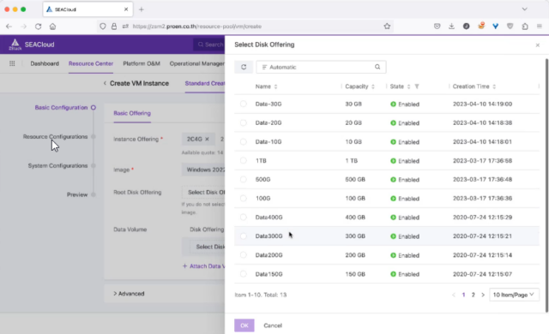Image resolution: width=549 pixels, height=334 pixels.
Task: Select the Resource Configurations step
Action: tap(55, 137)
